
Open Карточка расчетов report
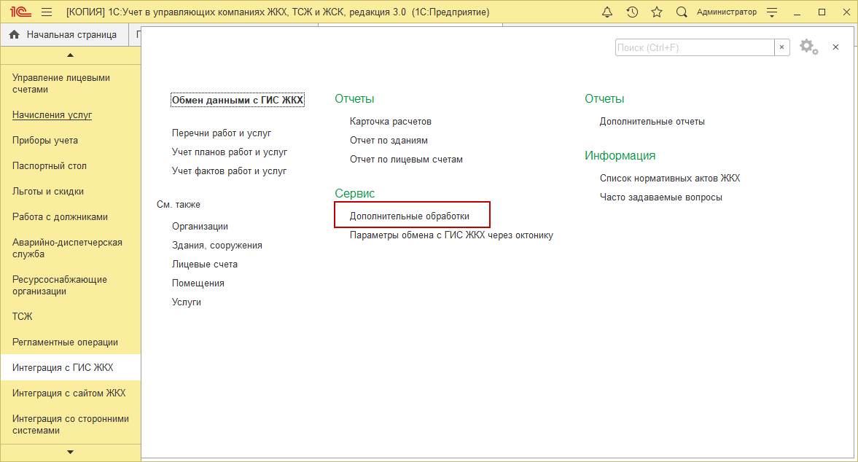(x=391, y=122)
